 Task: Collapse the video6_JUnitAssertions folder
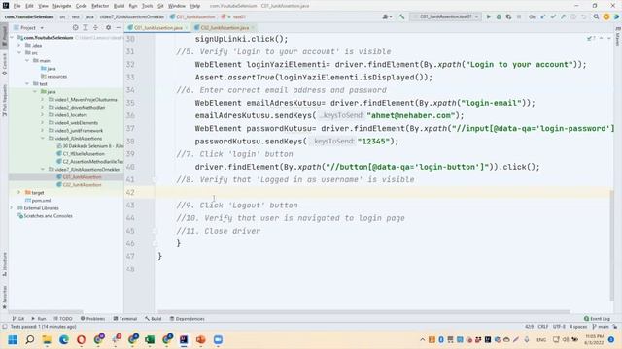coord(43,139)
